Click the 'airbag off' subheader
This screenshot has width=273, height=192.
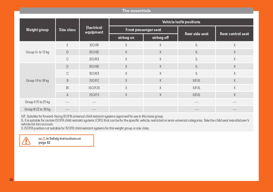click(160, 38)
